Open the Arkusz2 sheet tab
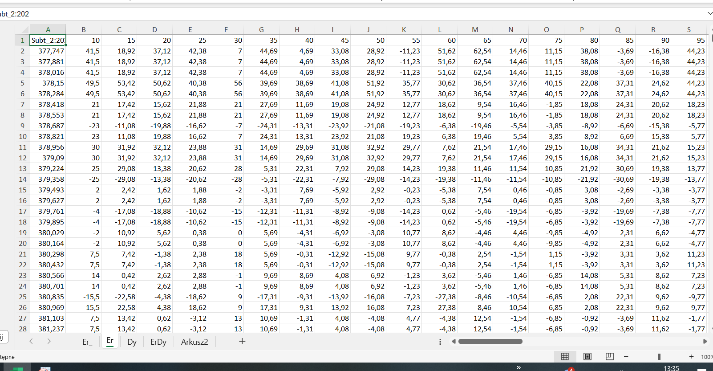Viewport: 713px width, 371px height. (x=194, y=342)
